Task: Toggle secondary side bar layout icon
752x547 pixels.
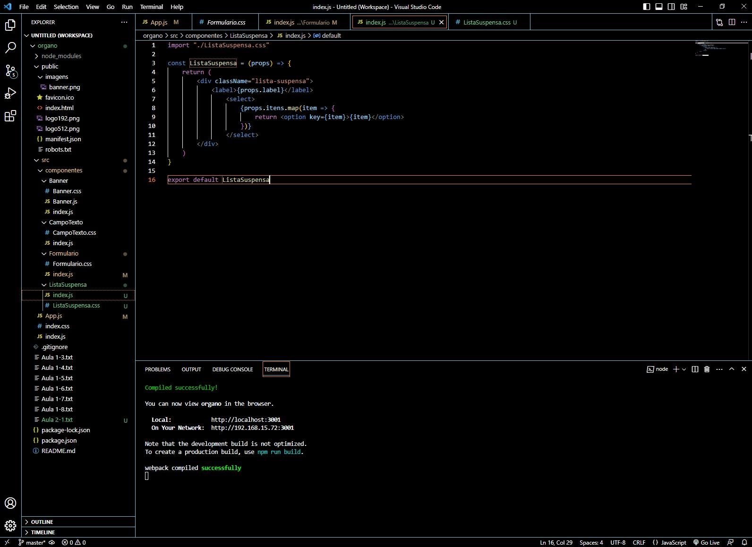Action: [671, 7]
